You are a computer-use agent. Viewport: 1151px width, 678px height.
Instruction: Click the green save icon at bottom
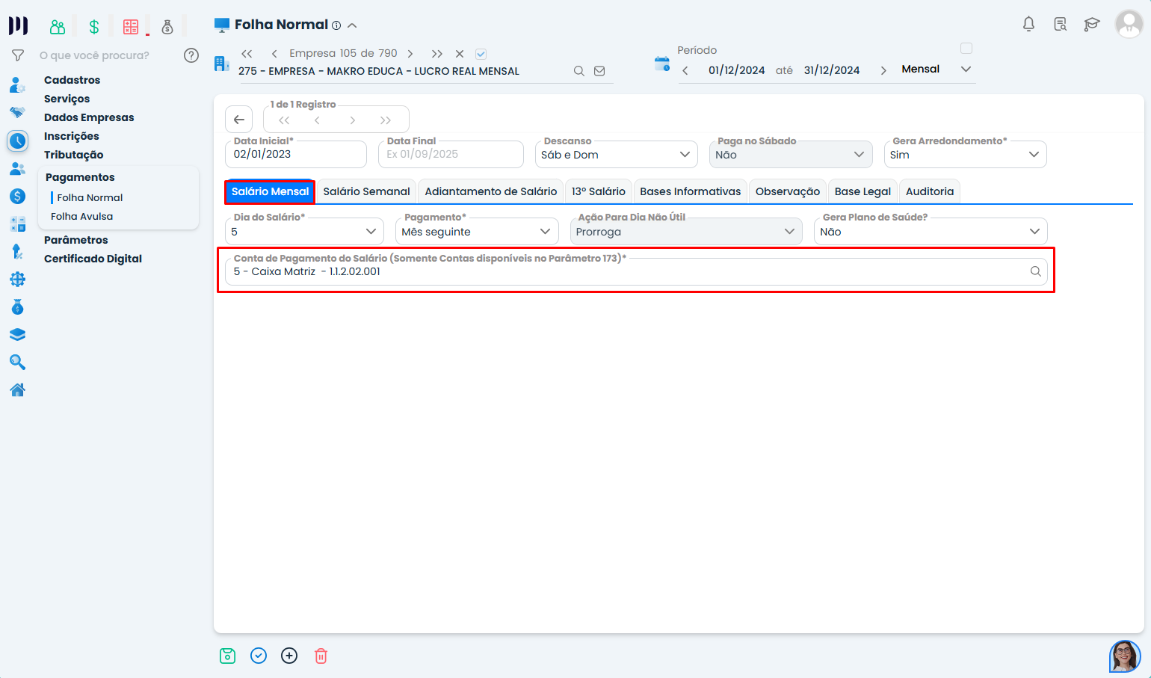coord(228,656)
